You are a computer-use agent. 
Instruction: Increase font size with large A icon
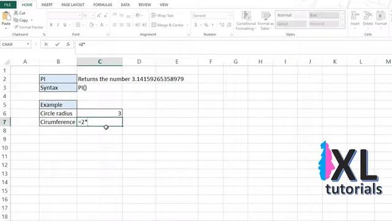99,15
